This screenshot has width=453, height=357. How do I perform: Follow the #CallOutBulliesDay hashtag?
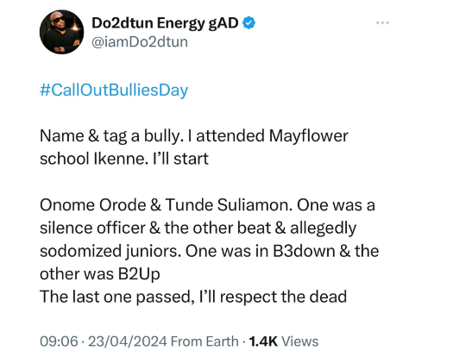point(114,90)
